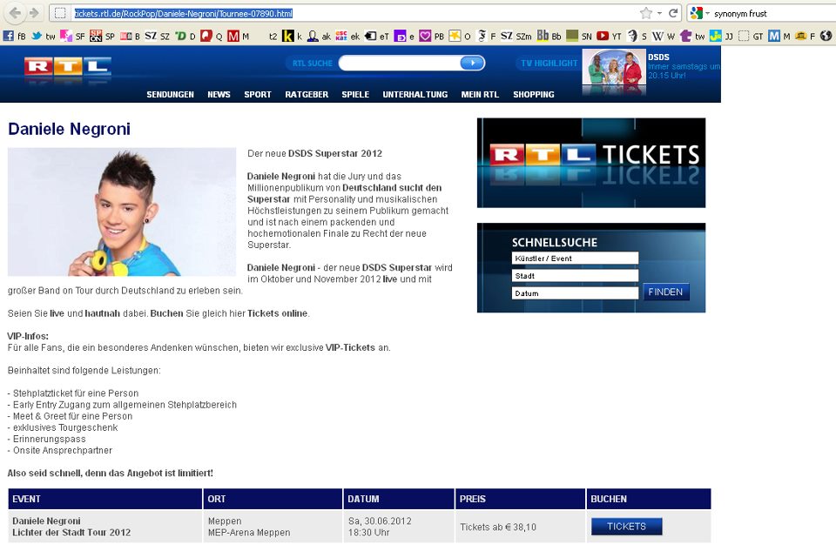Screen dimensions: 836x551
Task: Open the 'Bb' bookmark
Action: tap(549, 37)
